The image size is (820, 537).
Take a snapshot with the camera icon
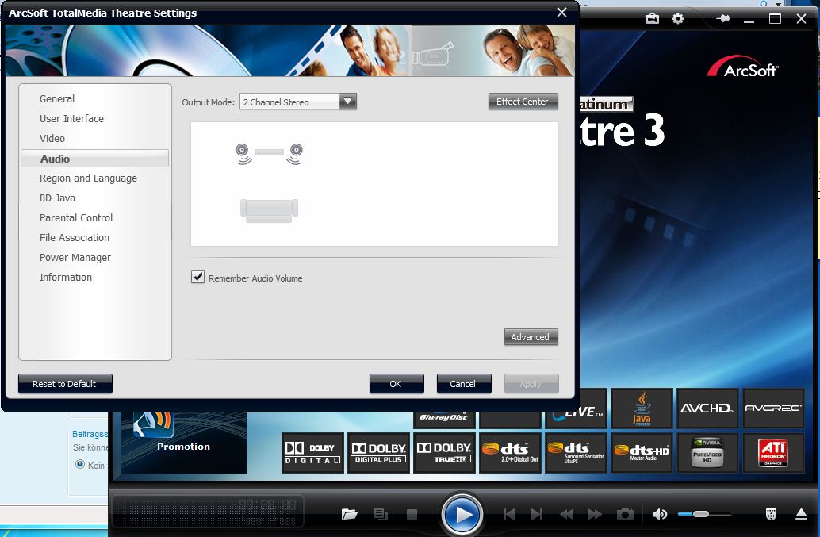click(x=625, y=514)
